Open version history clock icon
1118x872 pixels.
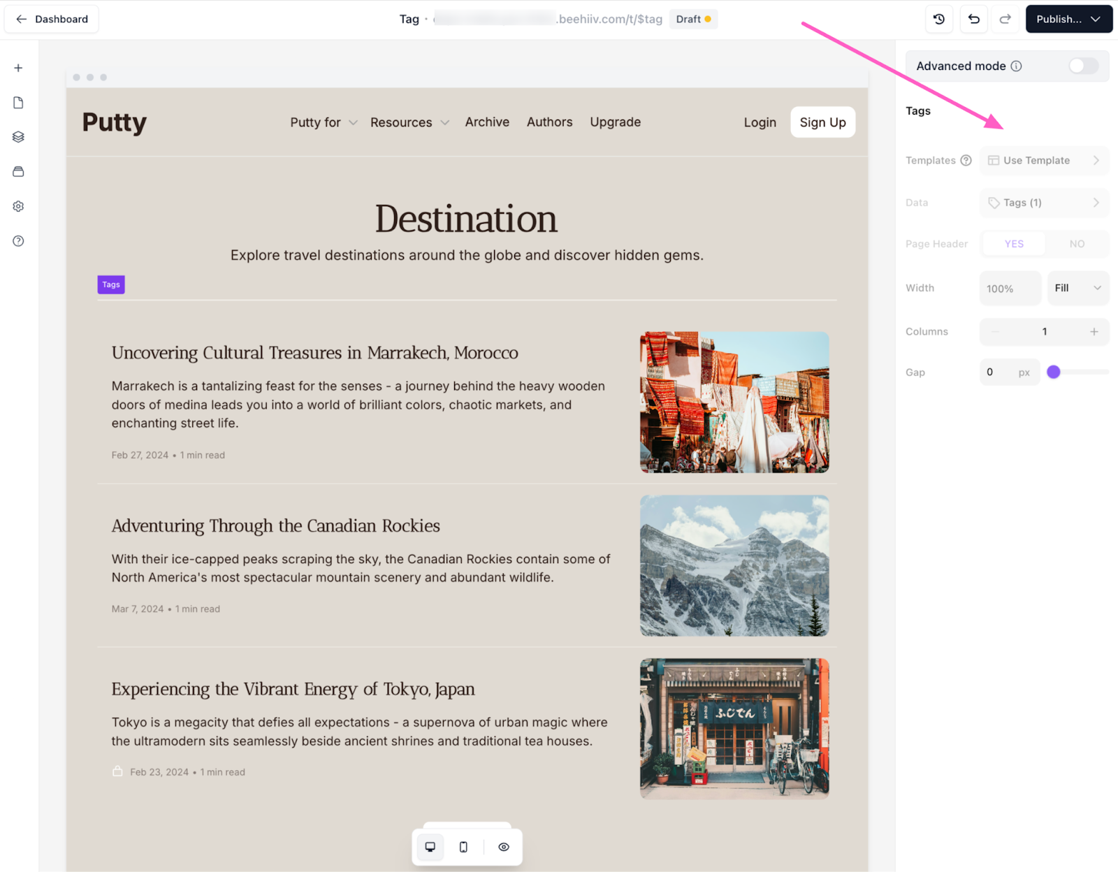pos(939,19)
